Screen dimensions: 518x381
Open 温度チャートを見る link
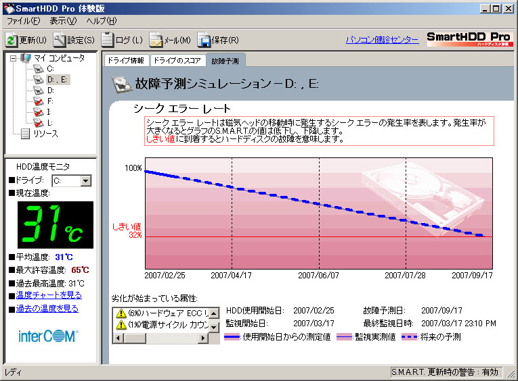49,295
